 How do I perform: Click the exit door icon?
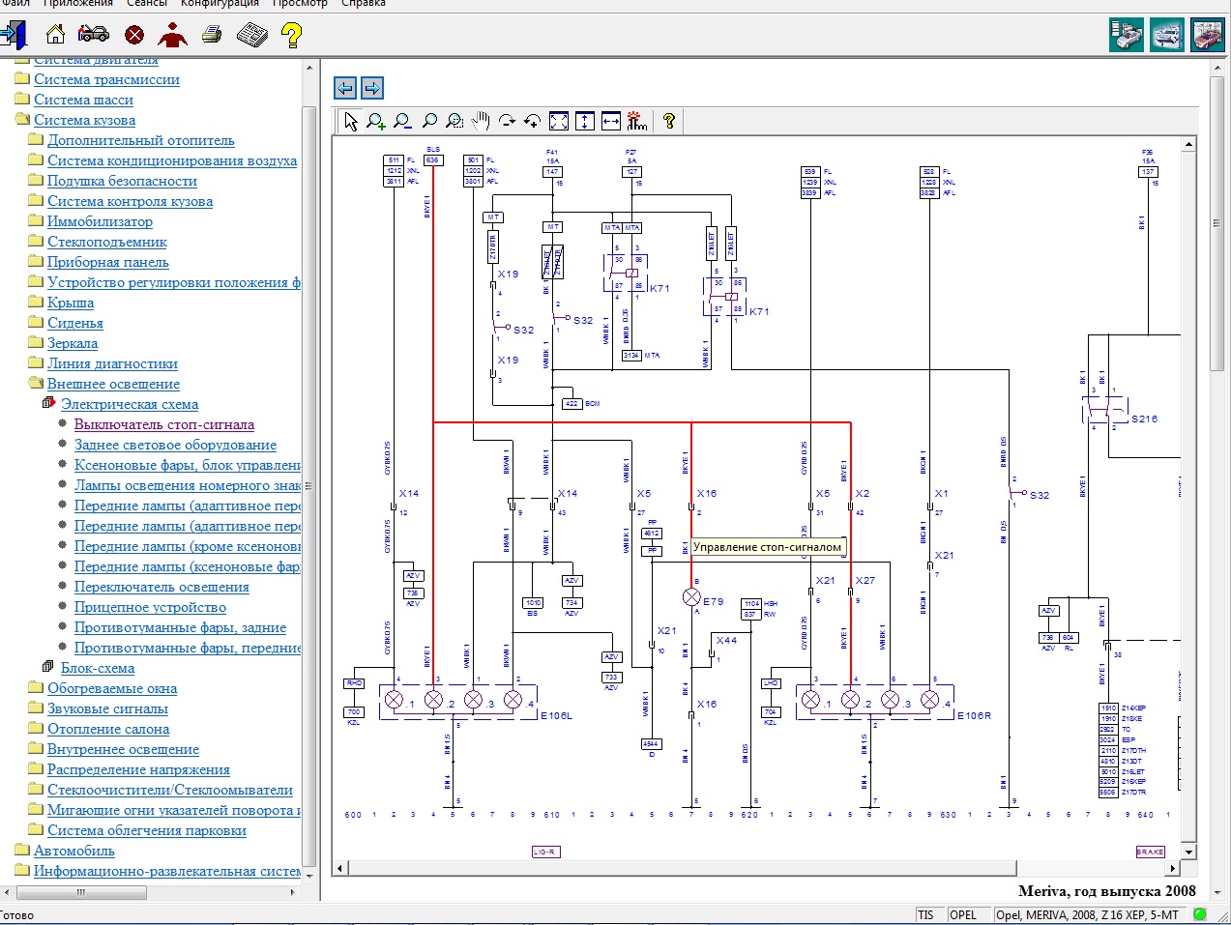14,36
